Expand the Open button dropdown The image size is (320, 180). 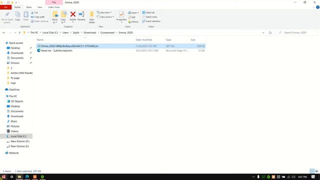138,12
